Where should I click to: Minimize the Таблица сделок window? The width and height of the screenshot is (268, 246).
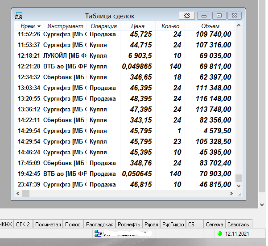204,16
